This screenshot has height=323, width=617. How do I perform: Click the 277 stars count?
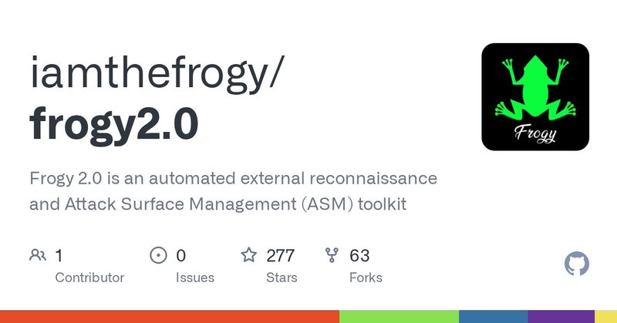(x=281, y=255)
